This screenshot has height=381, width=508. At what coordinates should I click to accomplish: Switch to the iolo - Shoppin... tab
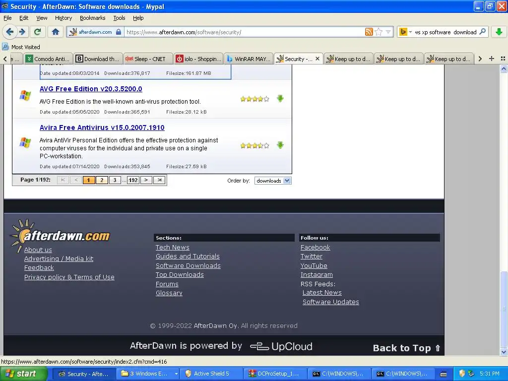198,59
